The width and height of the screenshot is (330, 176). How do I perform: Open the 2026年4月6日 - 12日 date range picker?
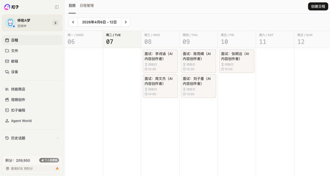tap(99, 22)
